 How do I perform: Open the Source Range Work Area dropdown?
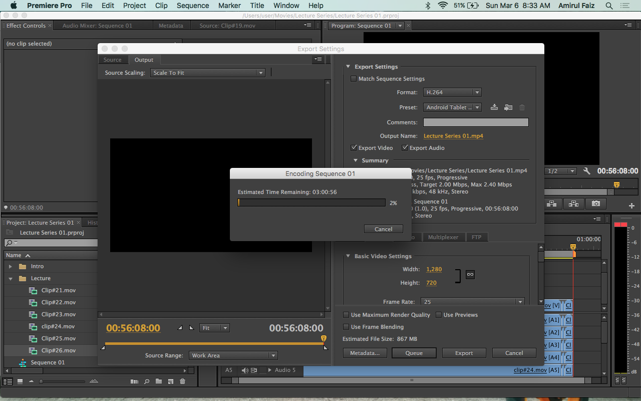[233, 355]
